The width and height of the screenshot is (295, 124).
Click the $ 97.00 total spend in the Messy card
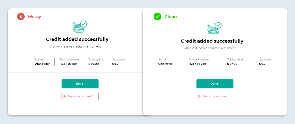click(x=94, y=64)
